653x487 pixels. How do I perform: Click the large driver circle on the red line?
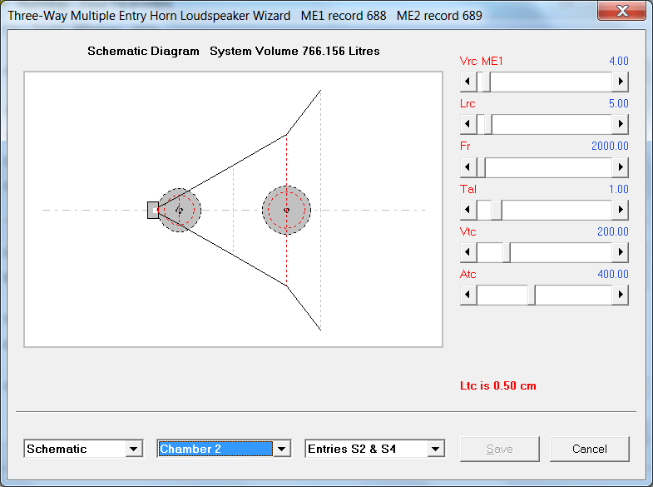pyautogui.click(x=286, y=210)
